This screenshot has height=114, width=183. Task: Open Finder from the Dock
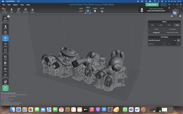pos(12,110)
